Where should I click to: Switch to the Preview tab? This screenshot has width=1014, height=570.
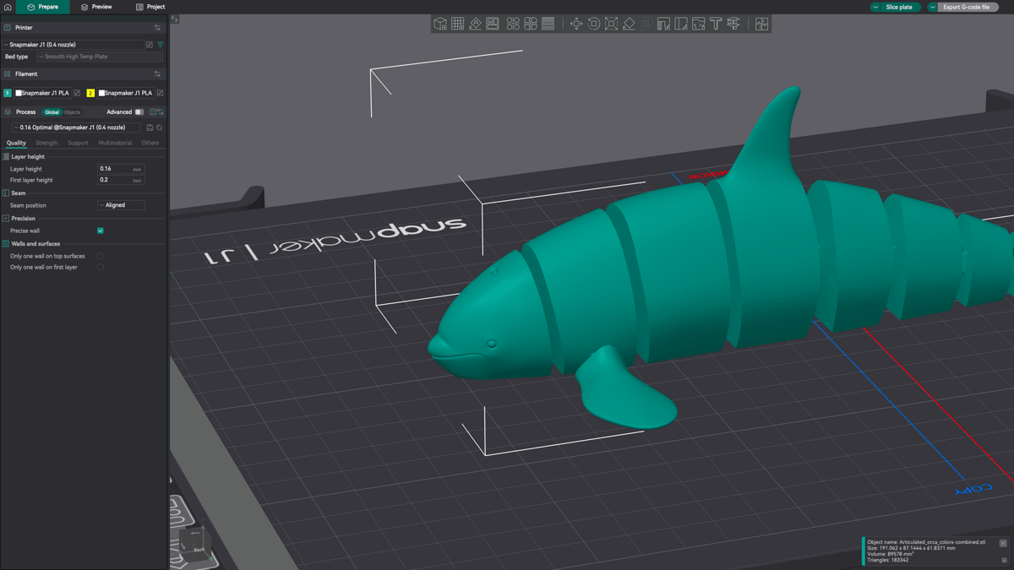point(96,7)
